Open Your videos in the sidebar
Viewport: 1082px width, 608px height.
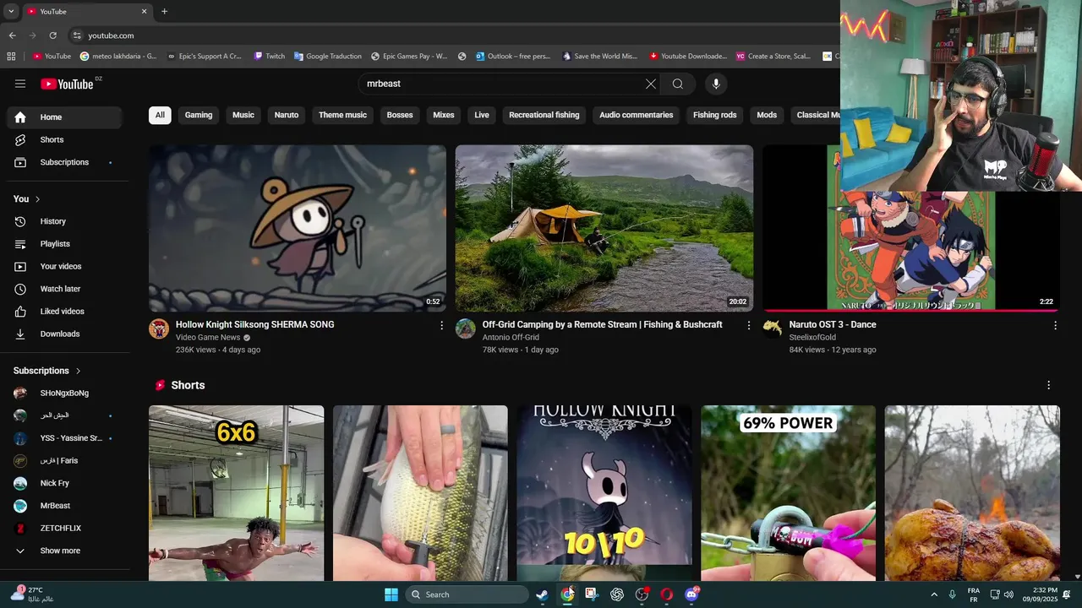point(64,266)
